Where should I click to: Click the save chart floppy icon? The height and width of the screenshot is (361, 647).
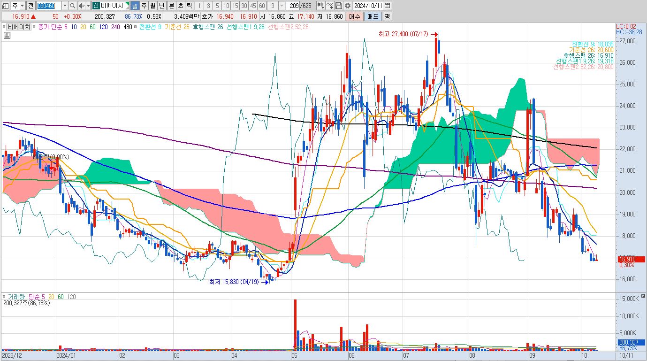[x=339, y=6]
